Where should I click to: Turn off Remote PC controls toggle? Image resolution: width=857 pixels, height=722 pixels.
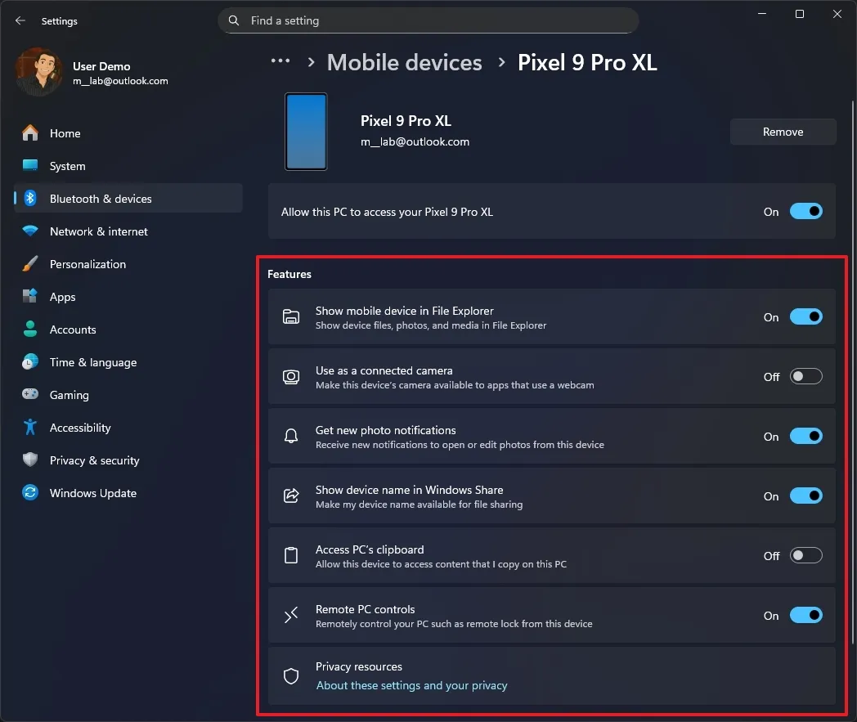click(x=805, y=616)
